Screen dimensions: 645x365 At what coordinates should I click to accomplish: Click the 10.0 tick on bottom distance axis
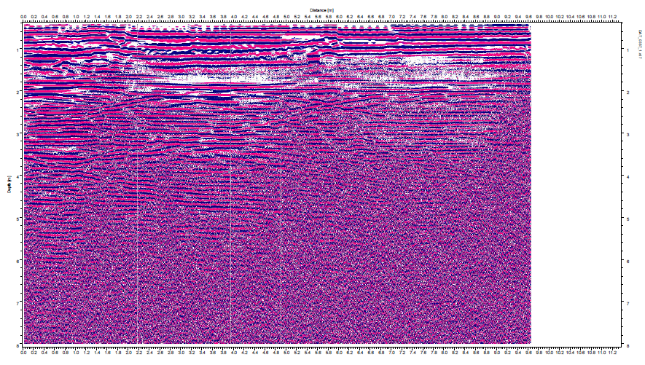(x=550, y=351)
